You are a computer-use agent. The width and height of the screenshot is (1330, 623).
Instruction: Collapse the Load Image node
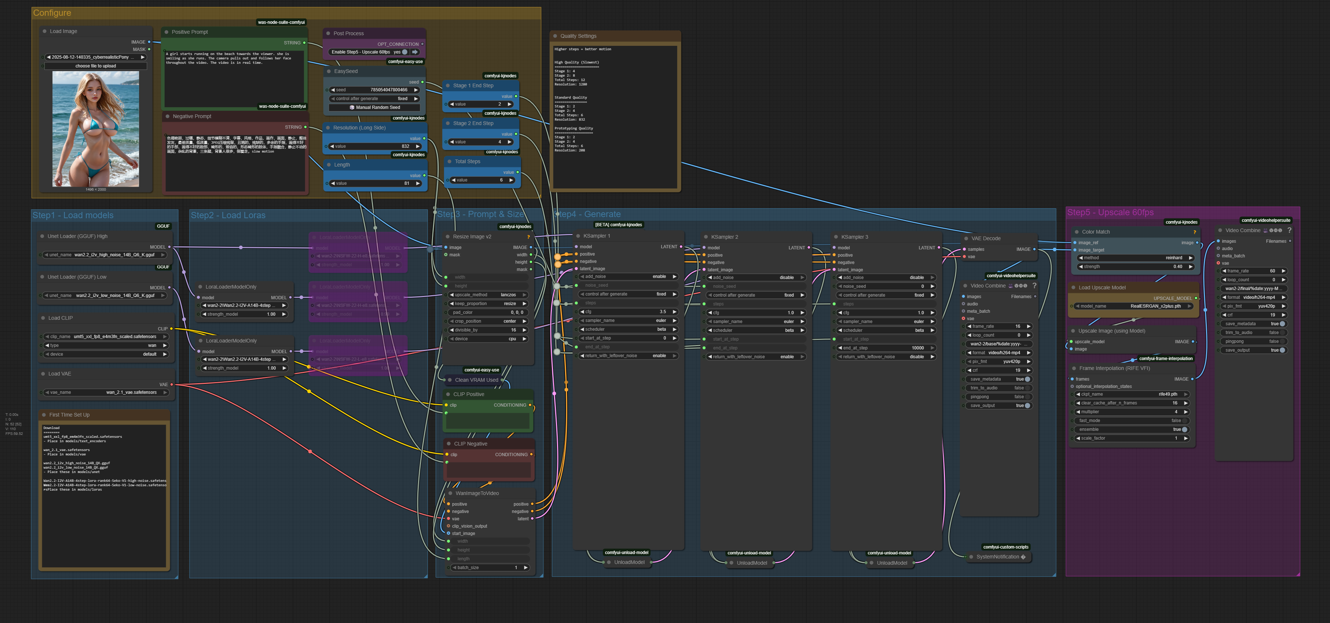(x=44, y=32)
